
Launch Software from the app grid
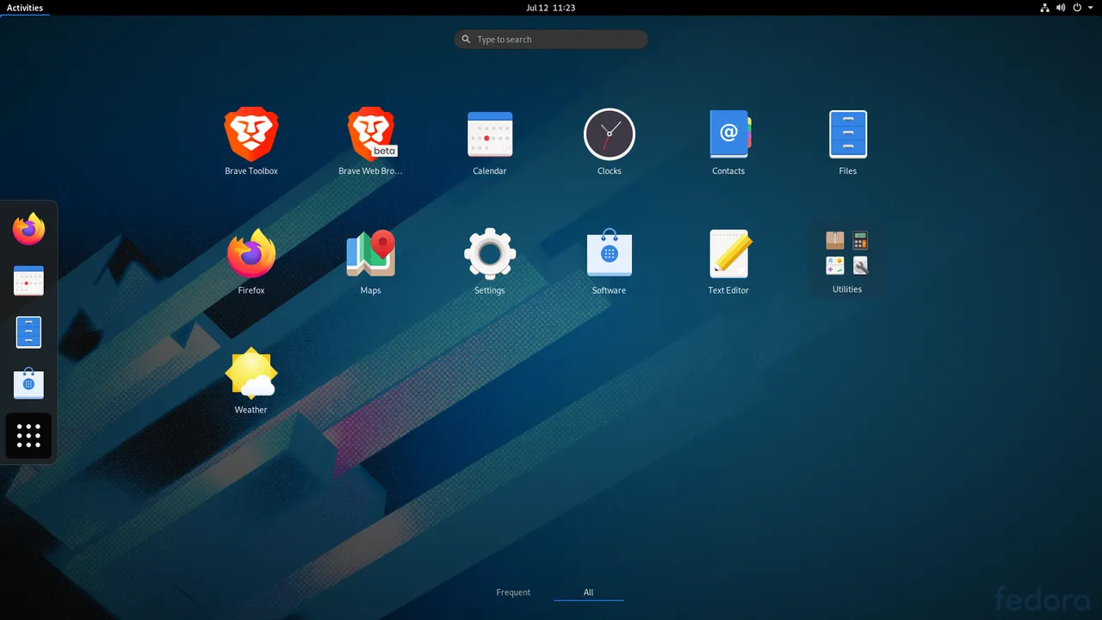[x=610, y=253]
